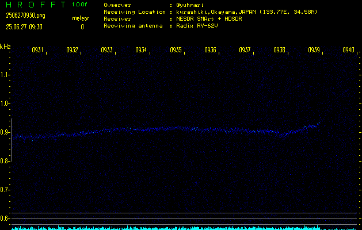Click the 0937 time marker

(245, 50)
